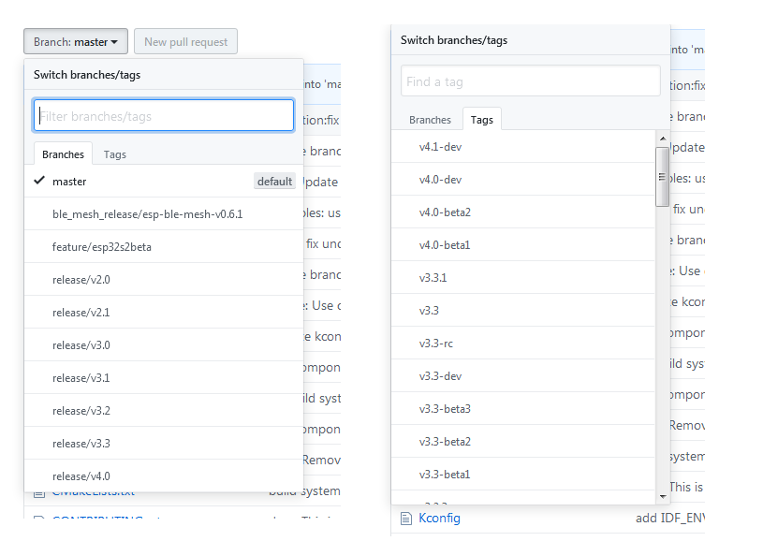Select tag v4.0-beta1
The image size is (763, 556).
tap(523, 244)
